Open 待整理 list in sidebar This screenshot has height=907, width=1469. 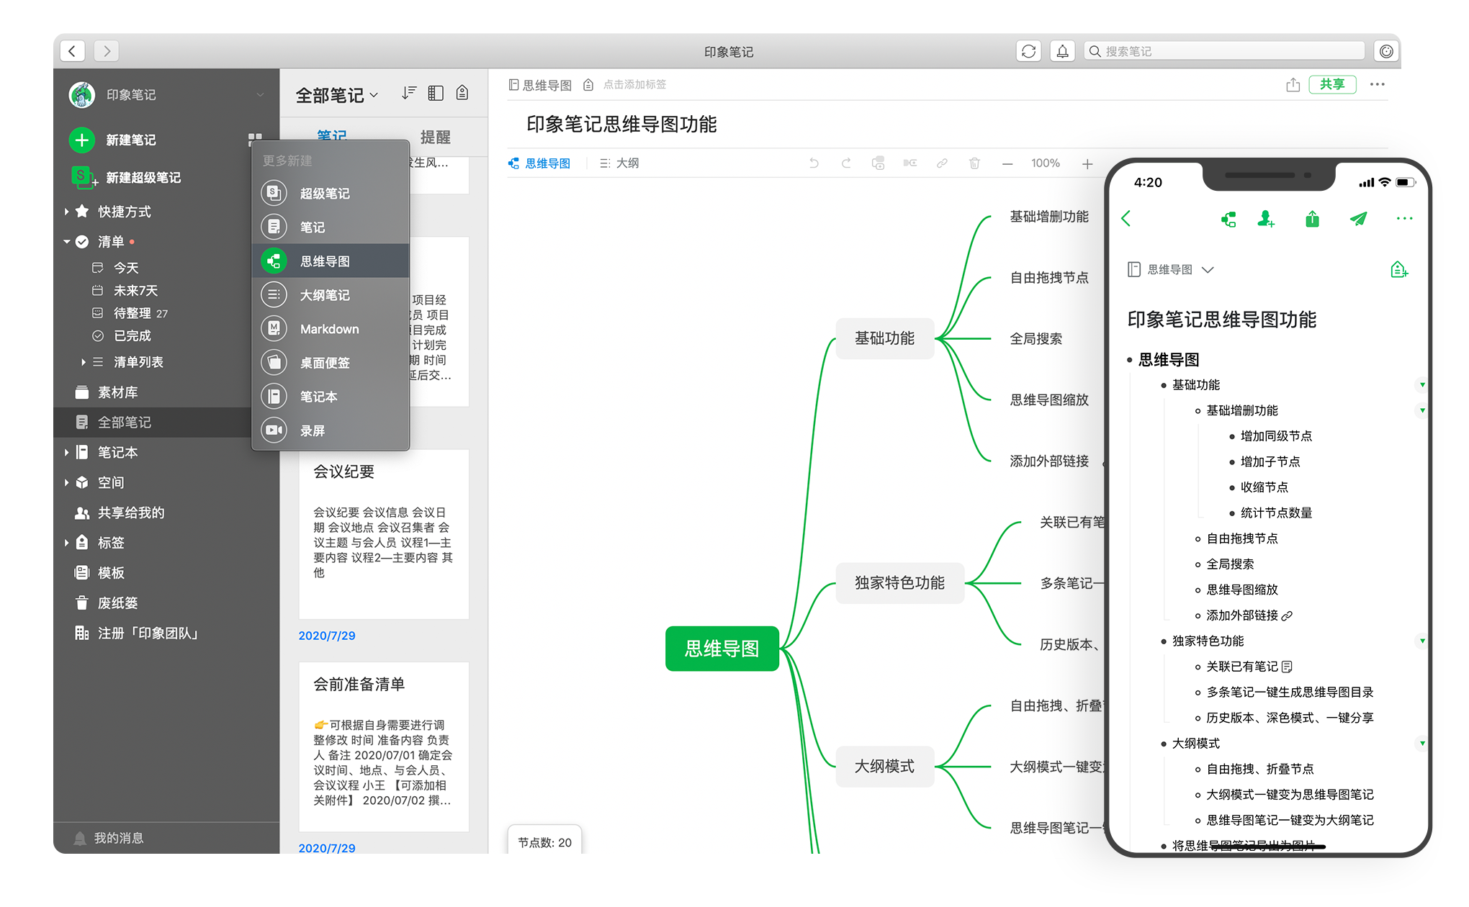click(131, 313)
